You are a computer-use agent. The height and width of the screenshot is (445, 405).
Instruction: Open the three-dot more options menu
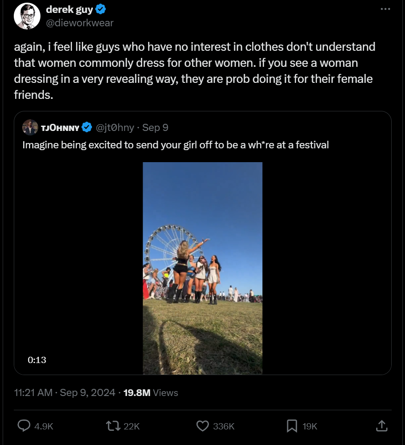[385, 9]
